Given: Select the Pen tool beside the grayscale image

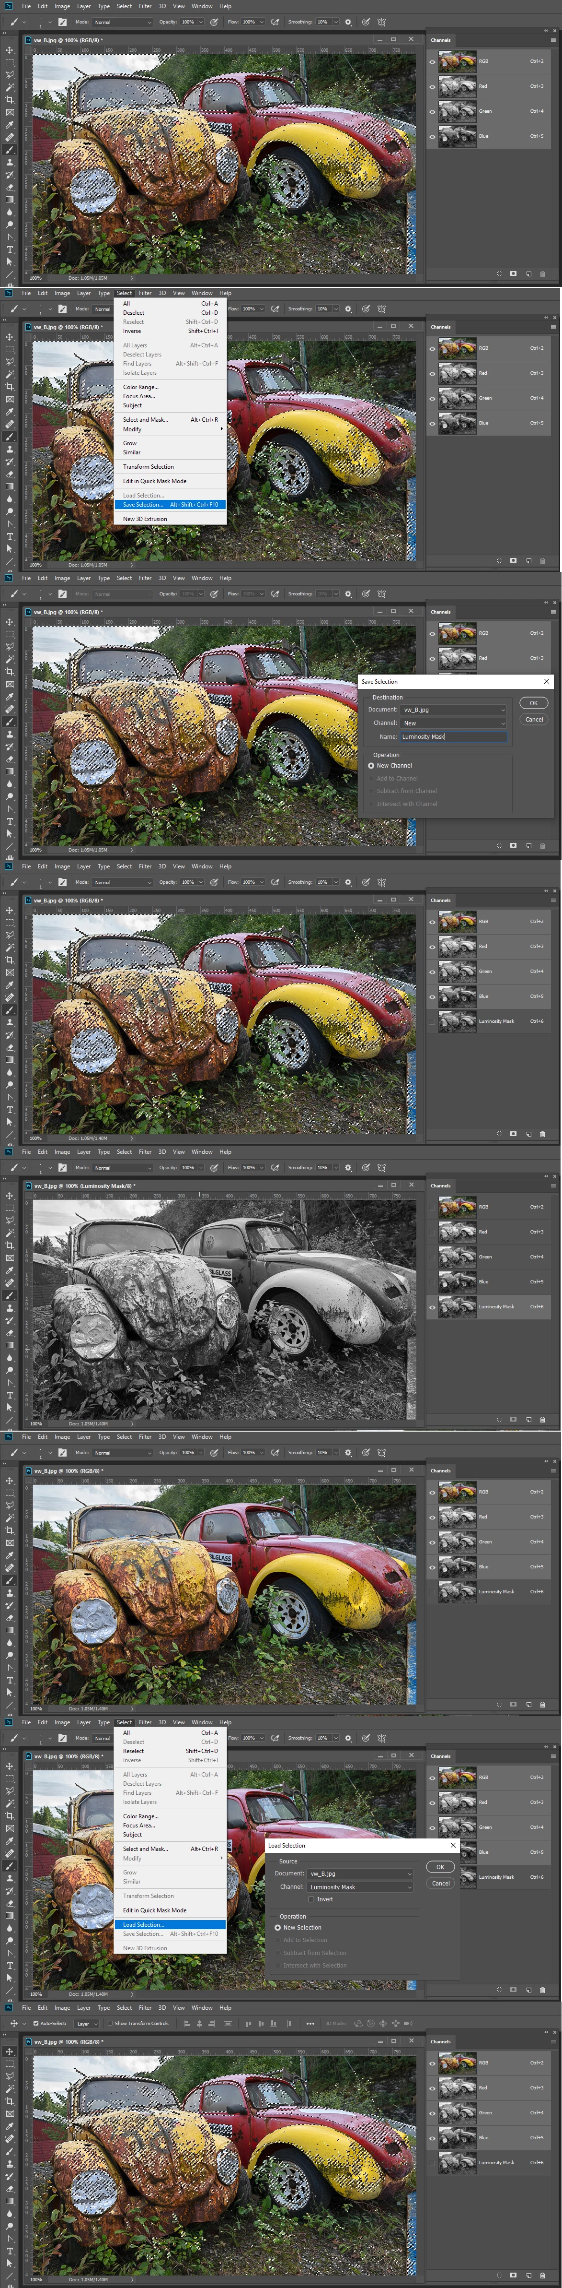Looking at the screenshot, I should click(x=10, y=1384).
